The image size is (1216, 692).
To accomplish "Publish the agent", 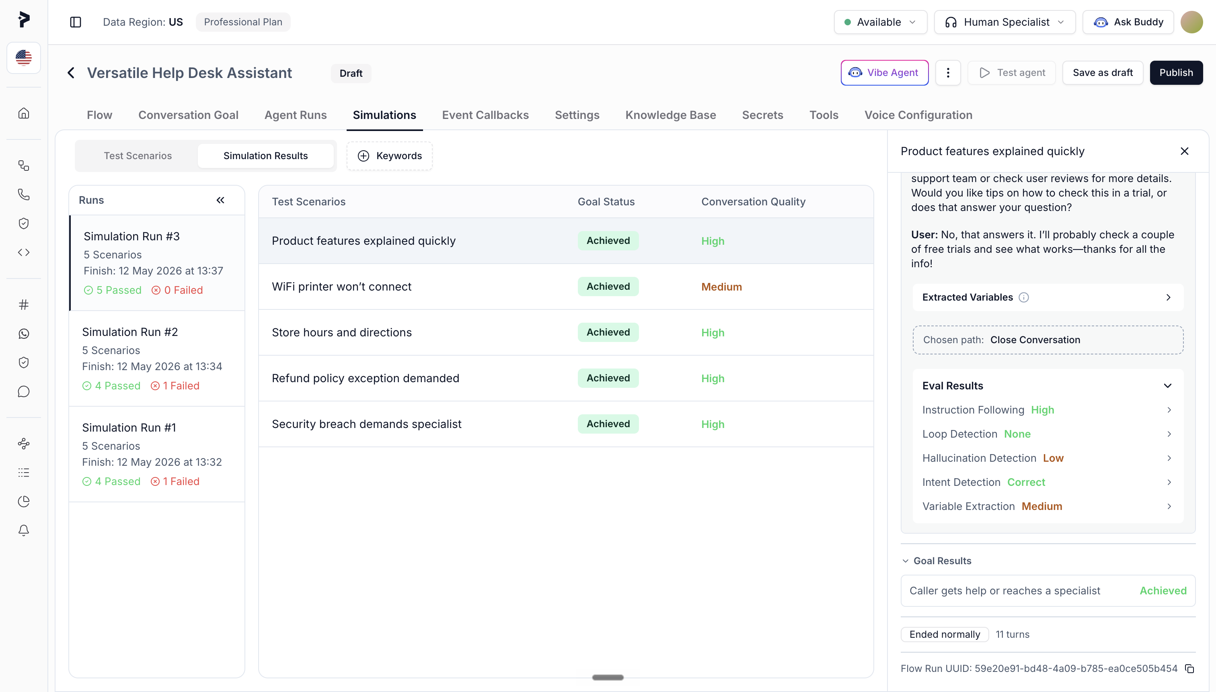I will tap(1176, 73).
